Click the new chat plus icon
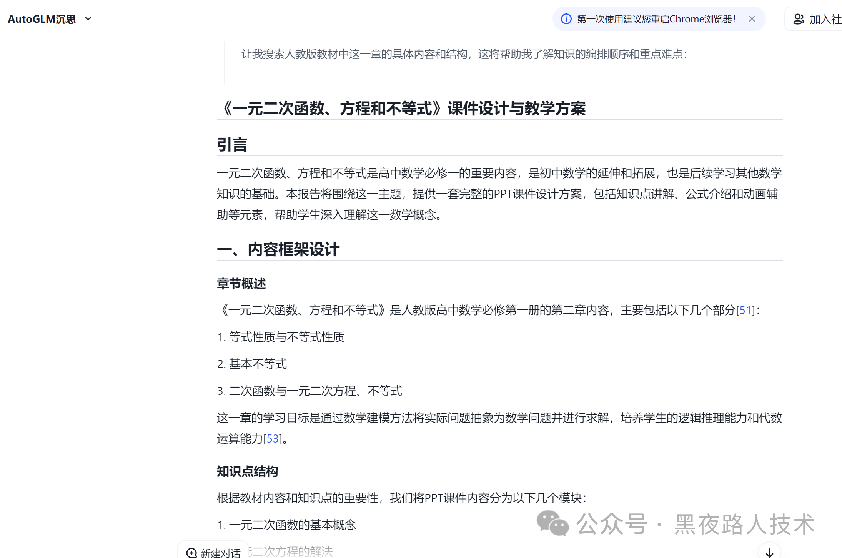This screenshot has height=558, width=842. [191, 553]
